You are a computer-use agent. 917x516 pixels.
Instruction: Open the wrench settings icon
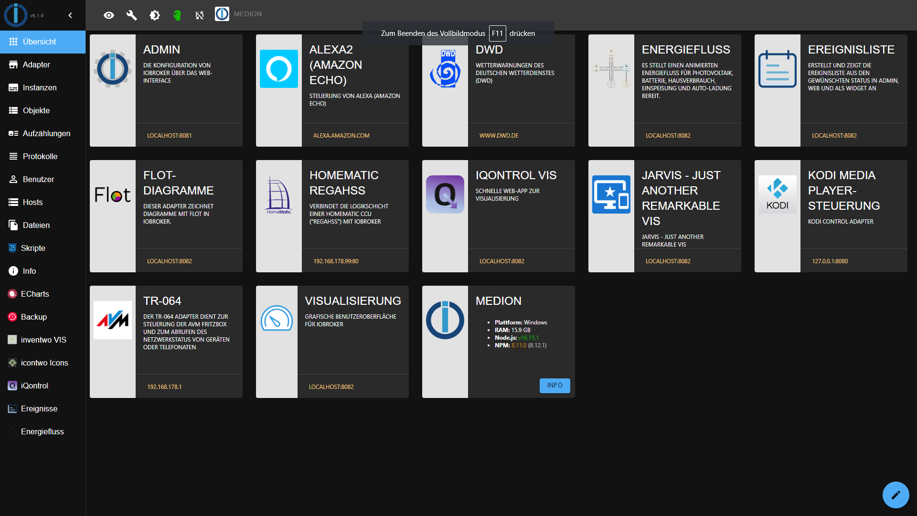click(131, 15)
